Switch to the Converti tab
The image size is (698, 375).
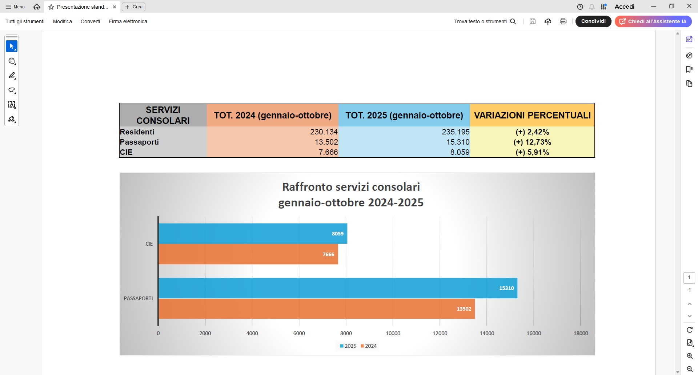[x=90, y=21]
